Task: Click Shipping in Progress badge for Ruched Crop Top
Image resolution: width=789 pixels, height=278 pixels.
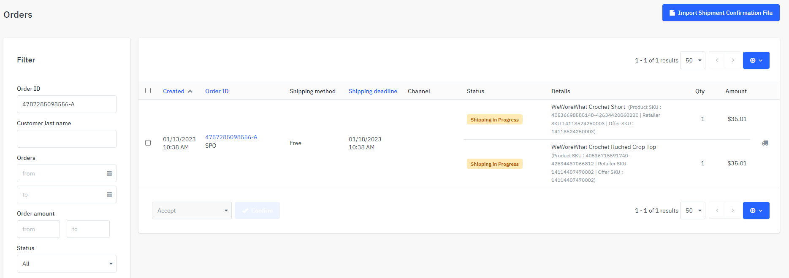Action: click(x=494, y=164)
